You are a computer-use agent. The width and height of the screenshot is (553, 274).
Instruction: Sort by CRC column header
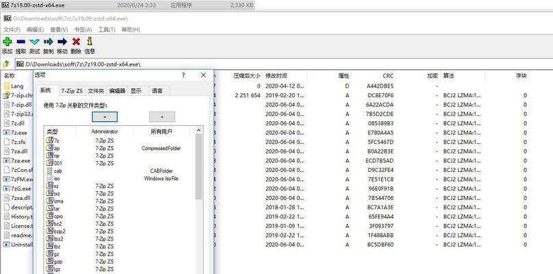tap(388, 75)
